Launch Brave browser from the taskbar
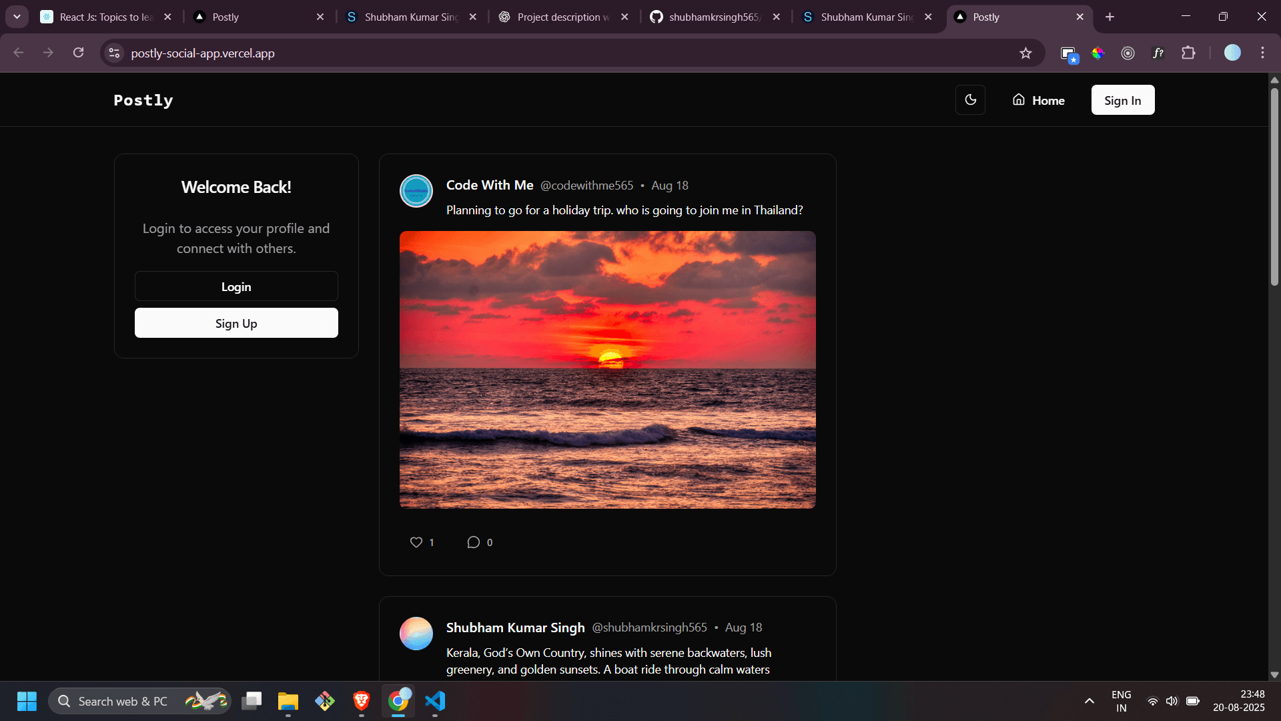This screenshot has width=1281, height=721. (361, 701)
